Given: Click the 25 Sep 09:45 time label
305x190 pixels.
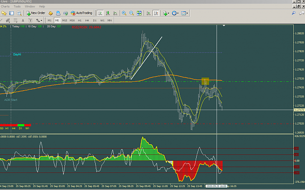Looking at the screenshot, I should click(143, 186).
